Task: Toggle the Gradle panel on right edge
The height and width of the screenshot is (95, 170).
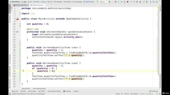Action: pos(160,8)
